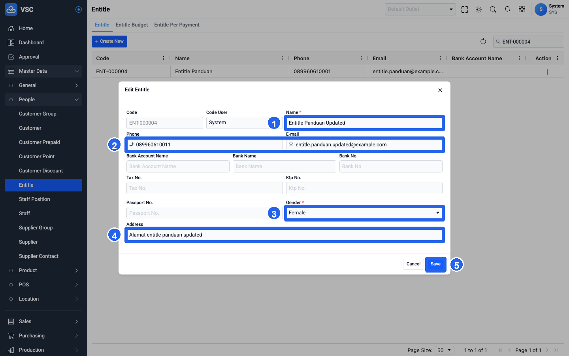Toggle the sidebar pin radio icon
569x356 pixels.
pyautogui.click(x=79, y=9)
